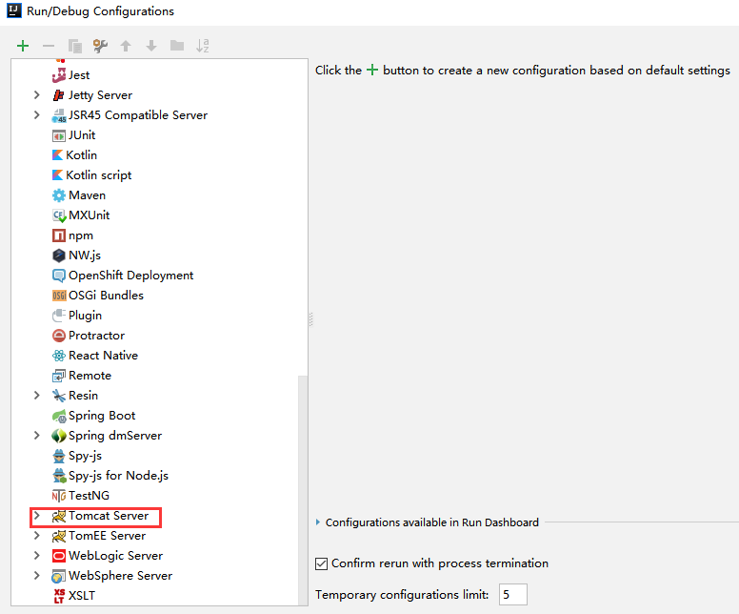Image resolution: width=739 pixels, height=614 pixels.
Task: Click the JSR45 Compatible Server icon
Action: coord(59,115)
